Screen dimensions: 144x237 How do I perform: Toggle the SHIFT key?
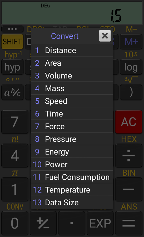(12, 42)
